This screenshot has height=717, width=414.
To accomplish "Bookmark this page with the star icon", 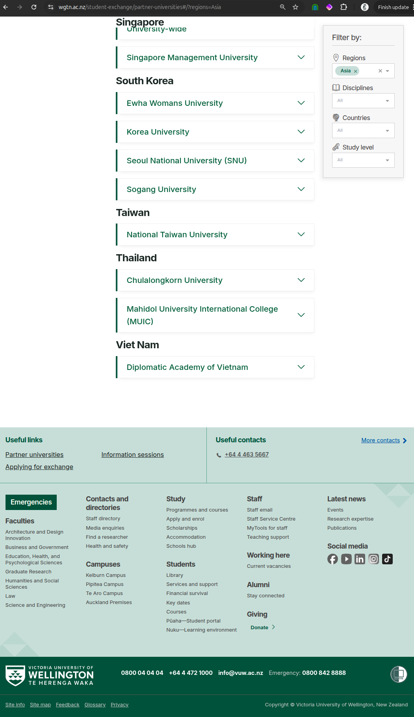I will tap(295, 7).
